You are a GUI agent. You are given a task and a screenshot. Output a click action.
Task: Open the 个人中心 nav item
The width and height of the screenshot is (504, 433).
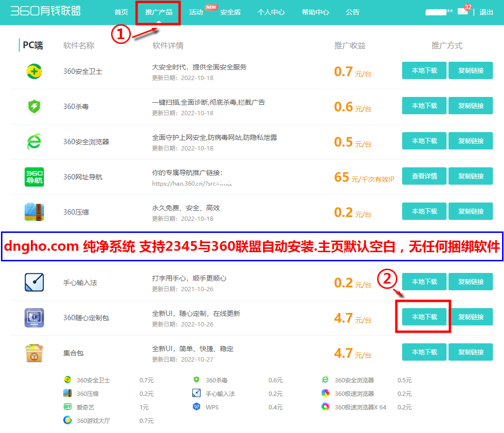click(x=271, y=12)
